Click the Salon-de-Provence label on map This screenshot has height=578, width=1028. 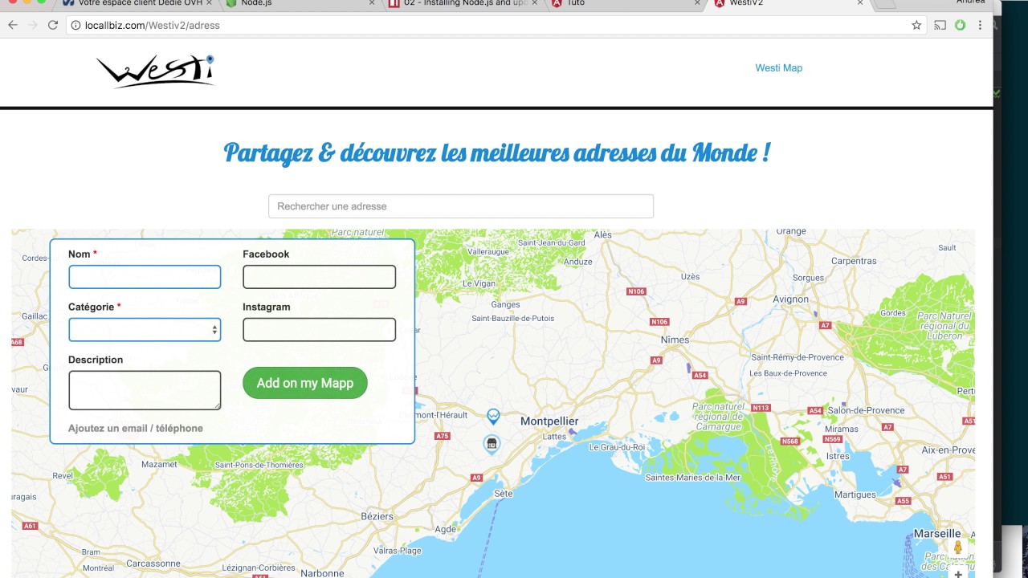click(x=866, y=410)
